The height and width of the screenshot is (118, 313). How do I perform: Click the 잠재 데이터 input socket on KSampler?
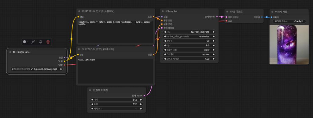(x=162, y=28)
